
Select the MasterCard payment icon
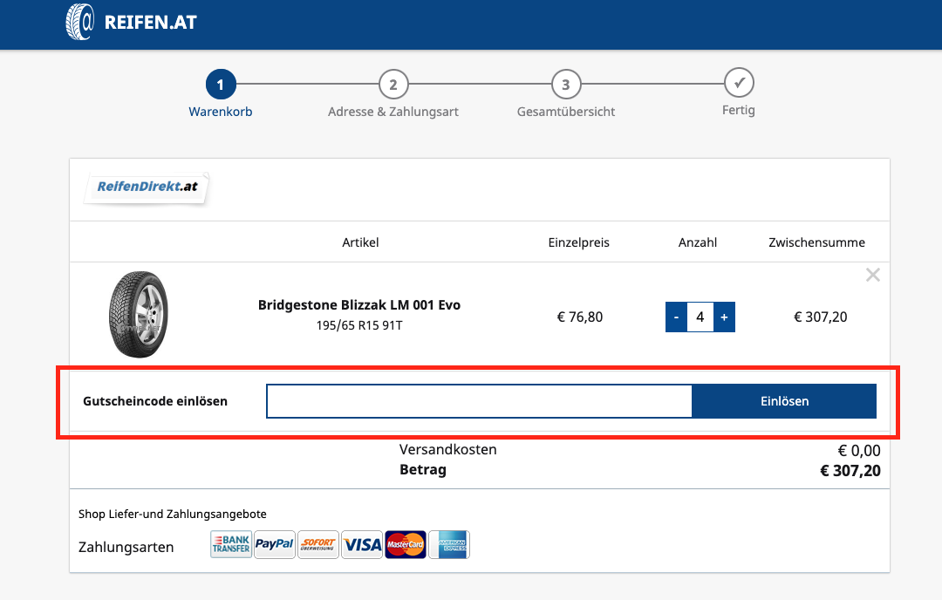tap(406, 545)
